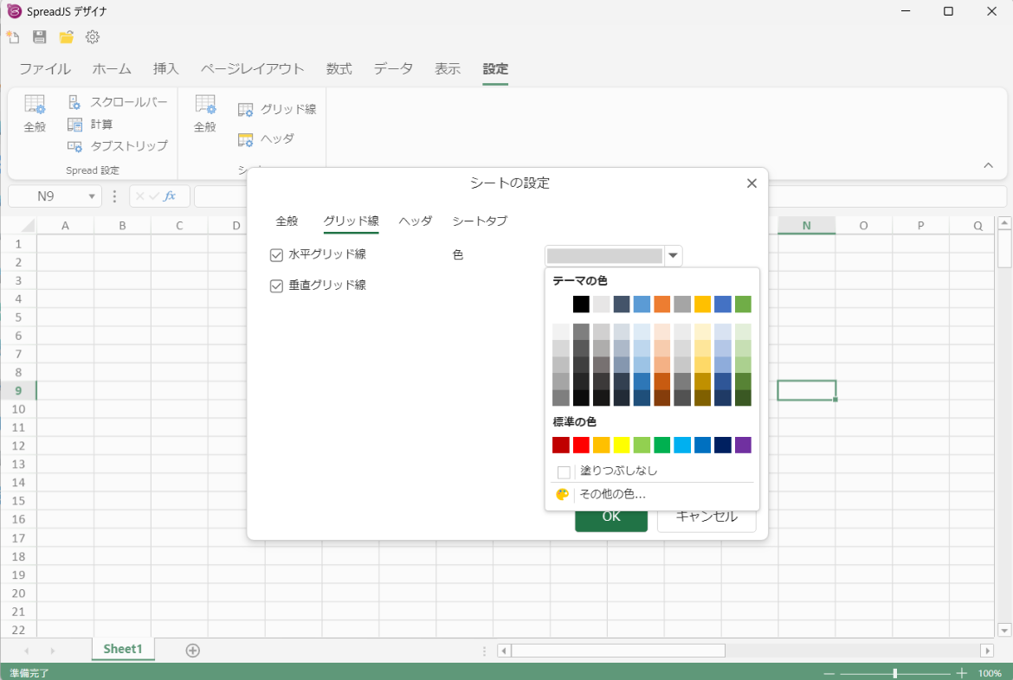This screenshot has height=680, width=1013.
Task: Pick the light blue standard color swatch
Action: pos(682,445)
